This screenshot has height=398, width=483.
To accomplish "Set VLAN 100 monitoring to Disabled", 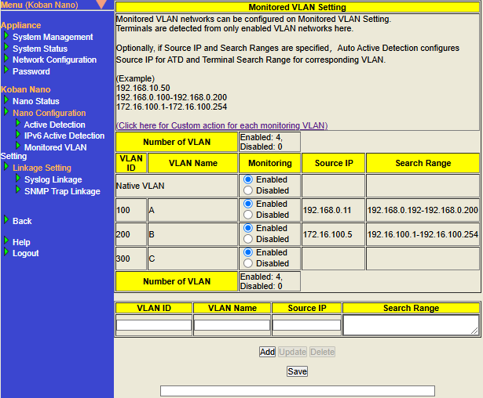I will pyautogui.click(x=249, y=215).
